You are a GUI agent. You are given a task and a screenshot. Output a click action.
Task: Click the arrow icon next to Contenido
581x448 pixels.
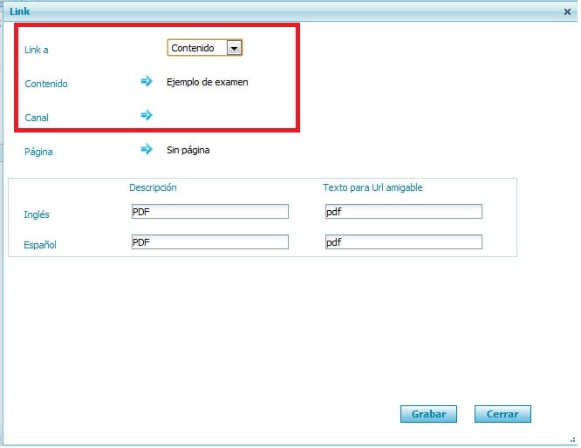147,82
